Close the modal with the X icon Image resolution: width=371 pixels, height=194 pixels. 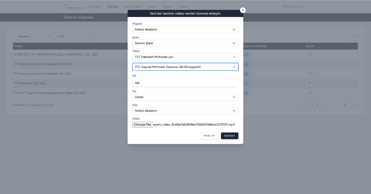(243, 10)
